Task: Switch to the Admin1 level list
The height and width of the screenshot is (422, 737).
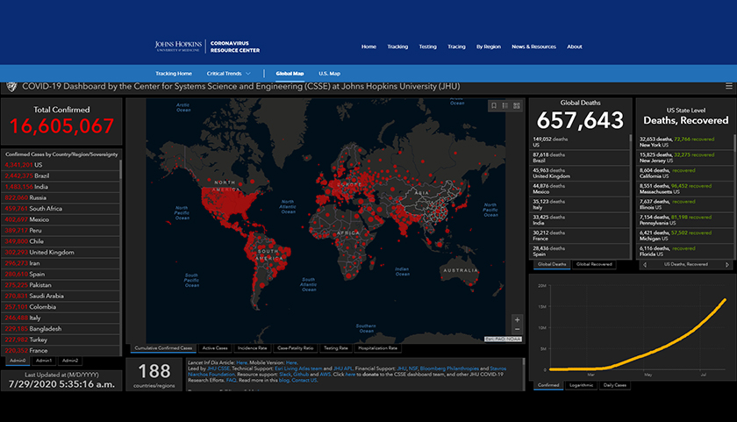Action: tap(44, 361)
